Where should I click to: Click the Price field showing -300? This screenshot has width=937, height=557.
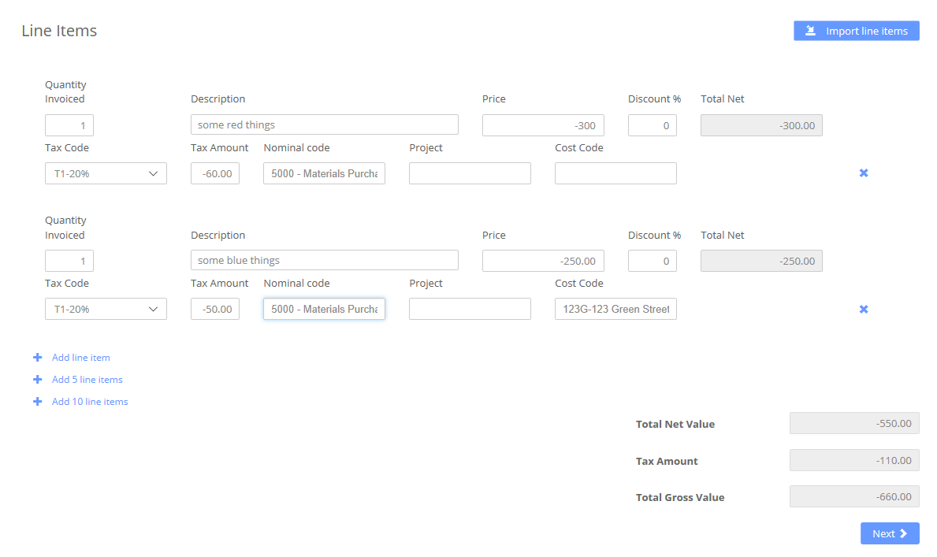(543, 125)
